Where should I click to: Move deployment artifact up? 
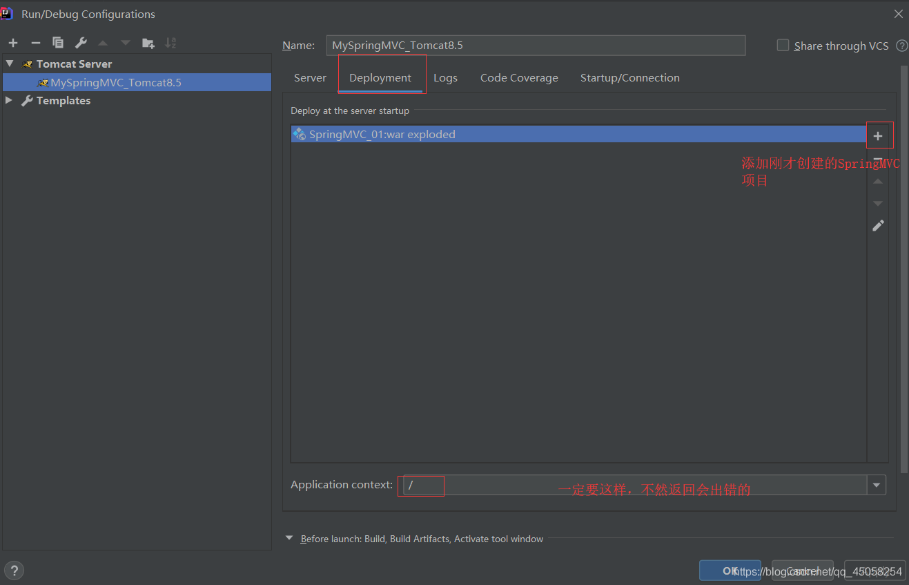tap(878, 181)
